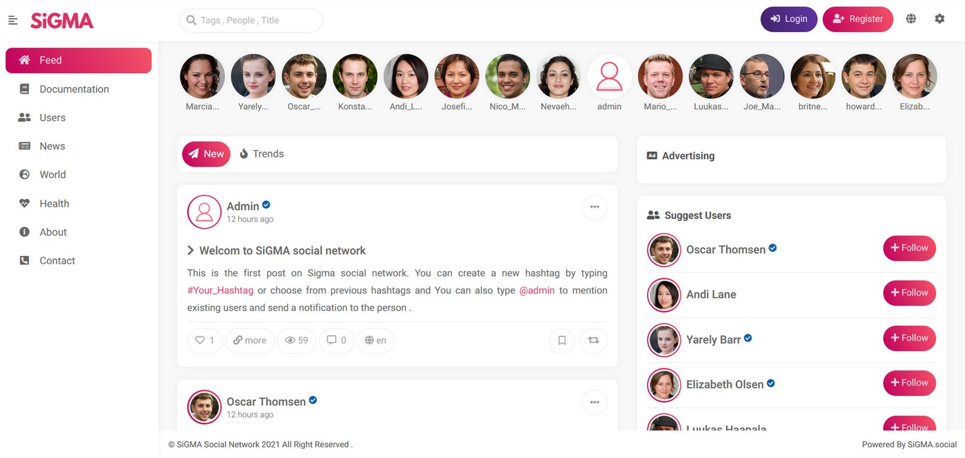Focus the Tags, People, Title search field

251,21
